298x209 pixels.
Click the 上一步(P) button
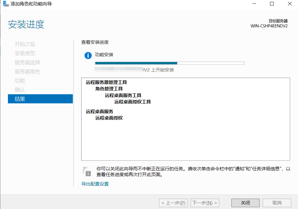coord(173,203)
